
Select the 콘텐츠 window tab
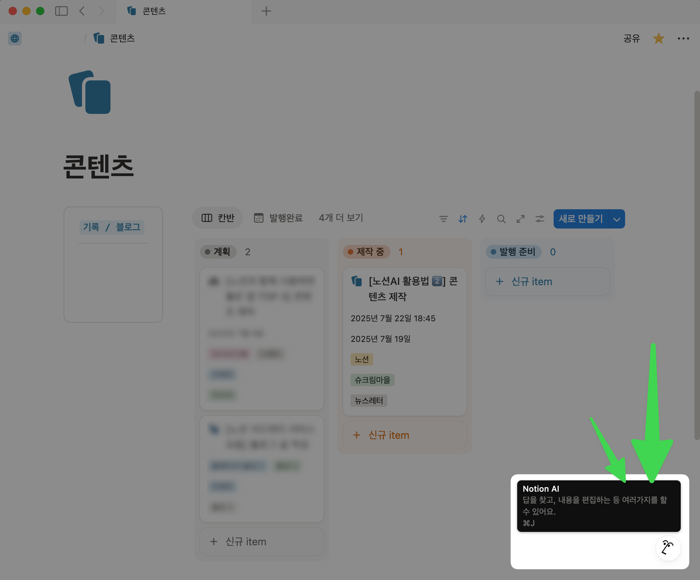pos(184,11)
